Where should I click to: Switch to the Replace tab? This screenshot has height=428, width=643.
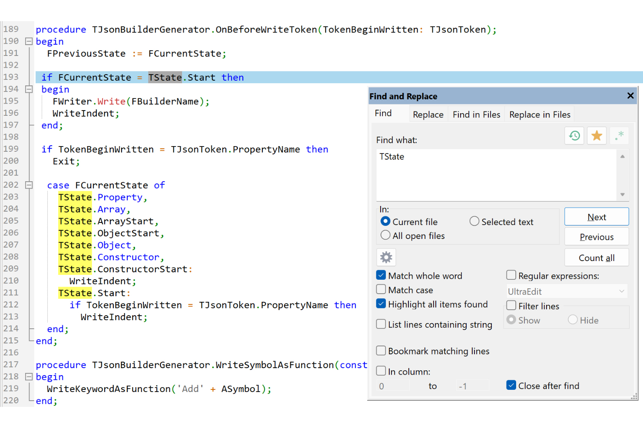click(x=428, y=114)
